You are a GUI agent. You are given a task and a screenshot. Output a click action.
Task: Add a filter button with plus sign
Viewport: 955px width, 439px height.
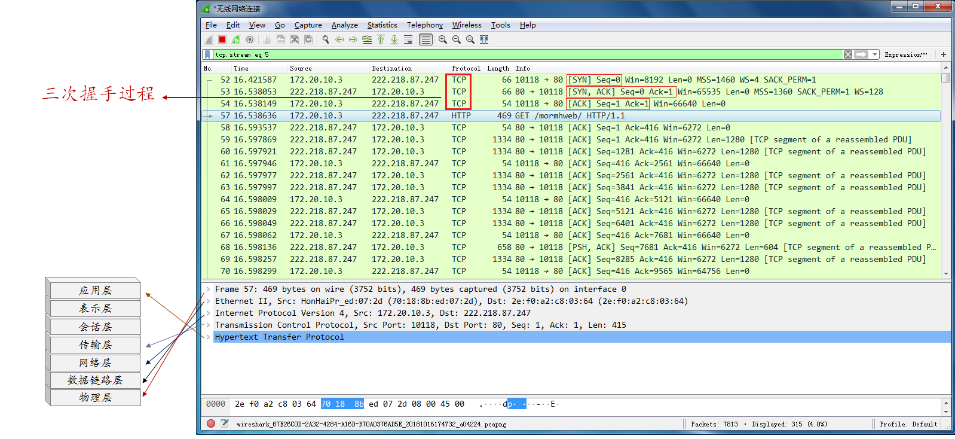tap(944, 54)
